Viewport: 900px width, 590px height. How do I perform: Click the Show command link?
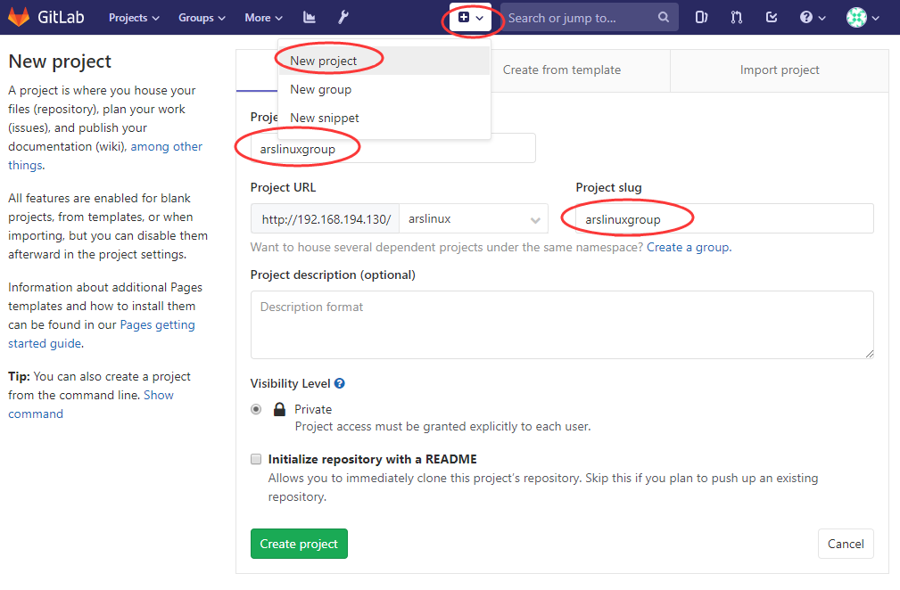(x=91, y=405)
